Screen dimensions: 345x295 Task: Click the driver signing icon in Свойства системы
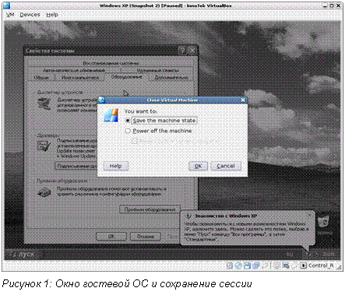(44, 146)
